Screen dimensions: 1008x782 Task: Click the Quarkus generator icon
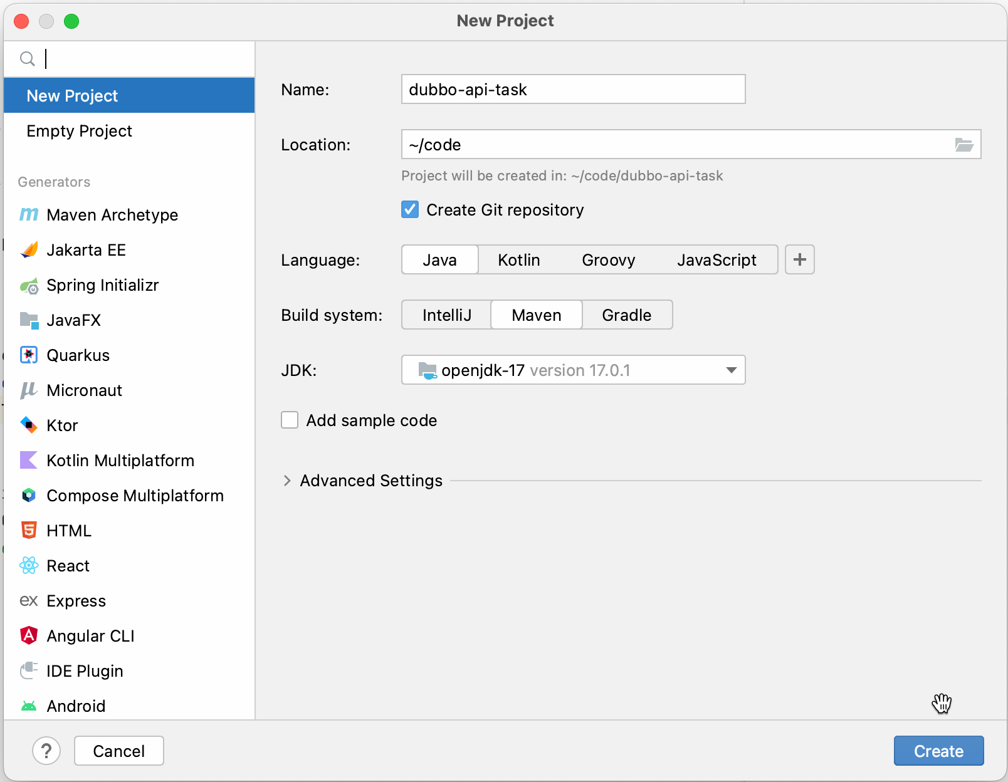click(29, 355)
